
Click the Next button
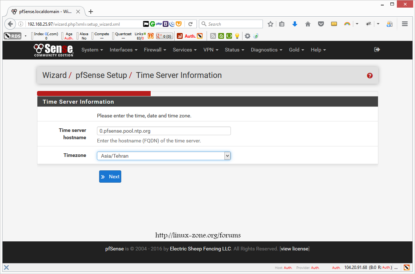click(110, 177)
